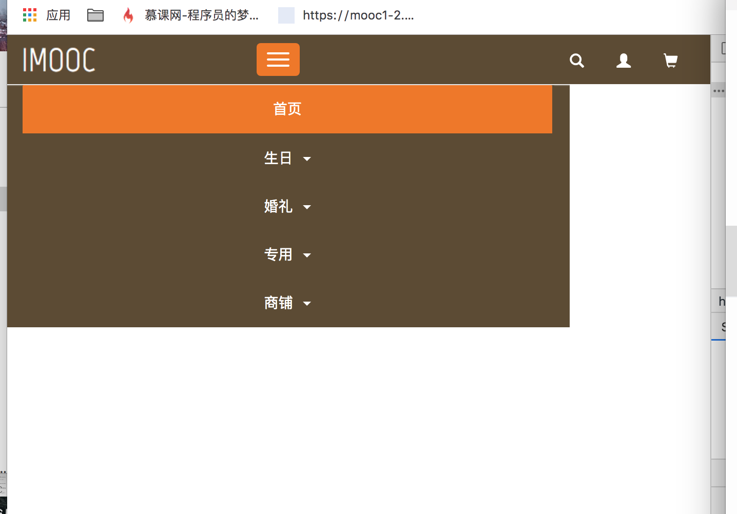Select the 首页 navigation item
Viewport: 737px width, 514px height.
(x=287, y=109)
